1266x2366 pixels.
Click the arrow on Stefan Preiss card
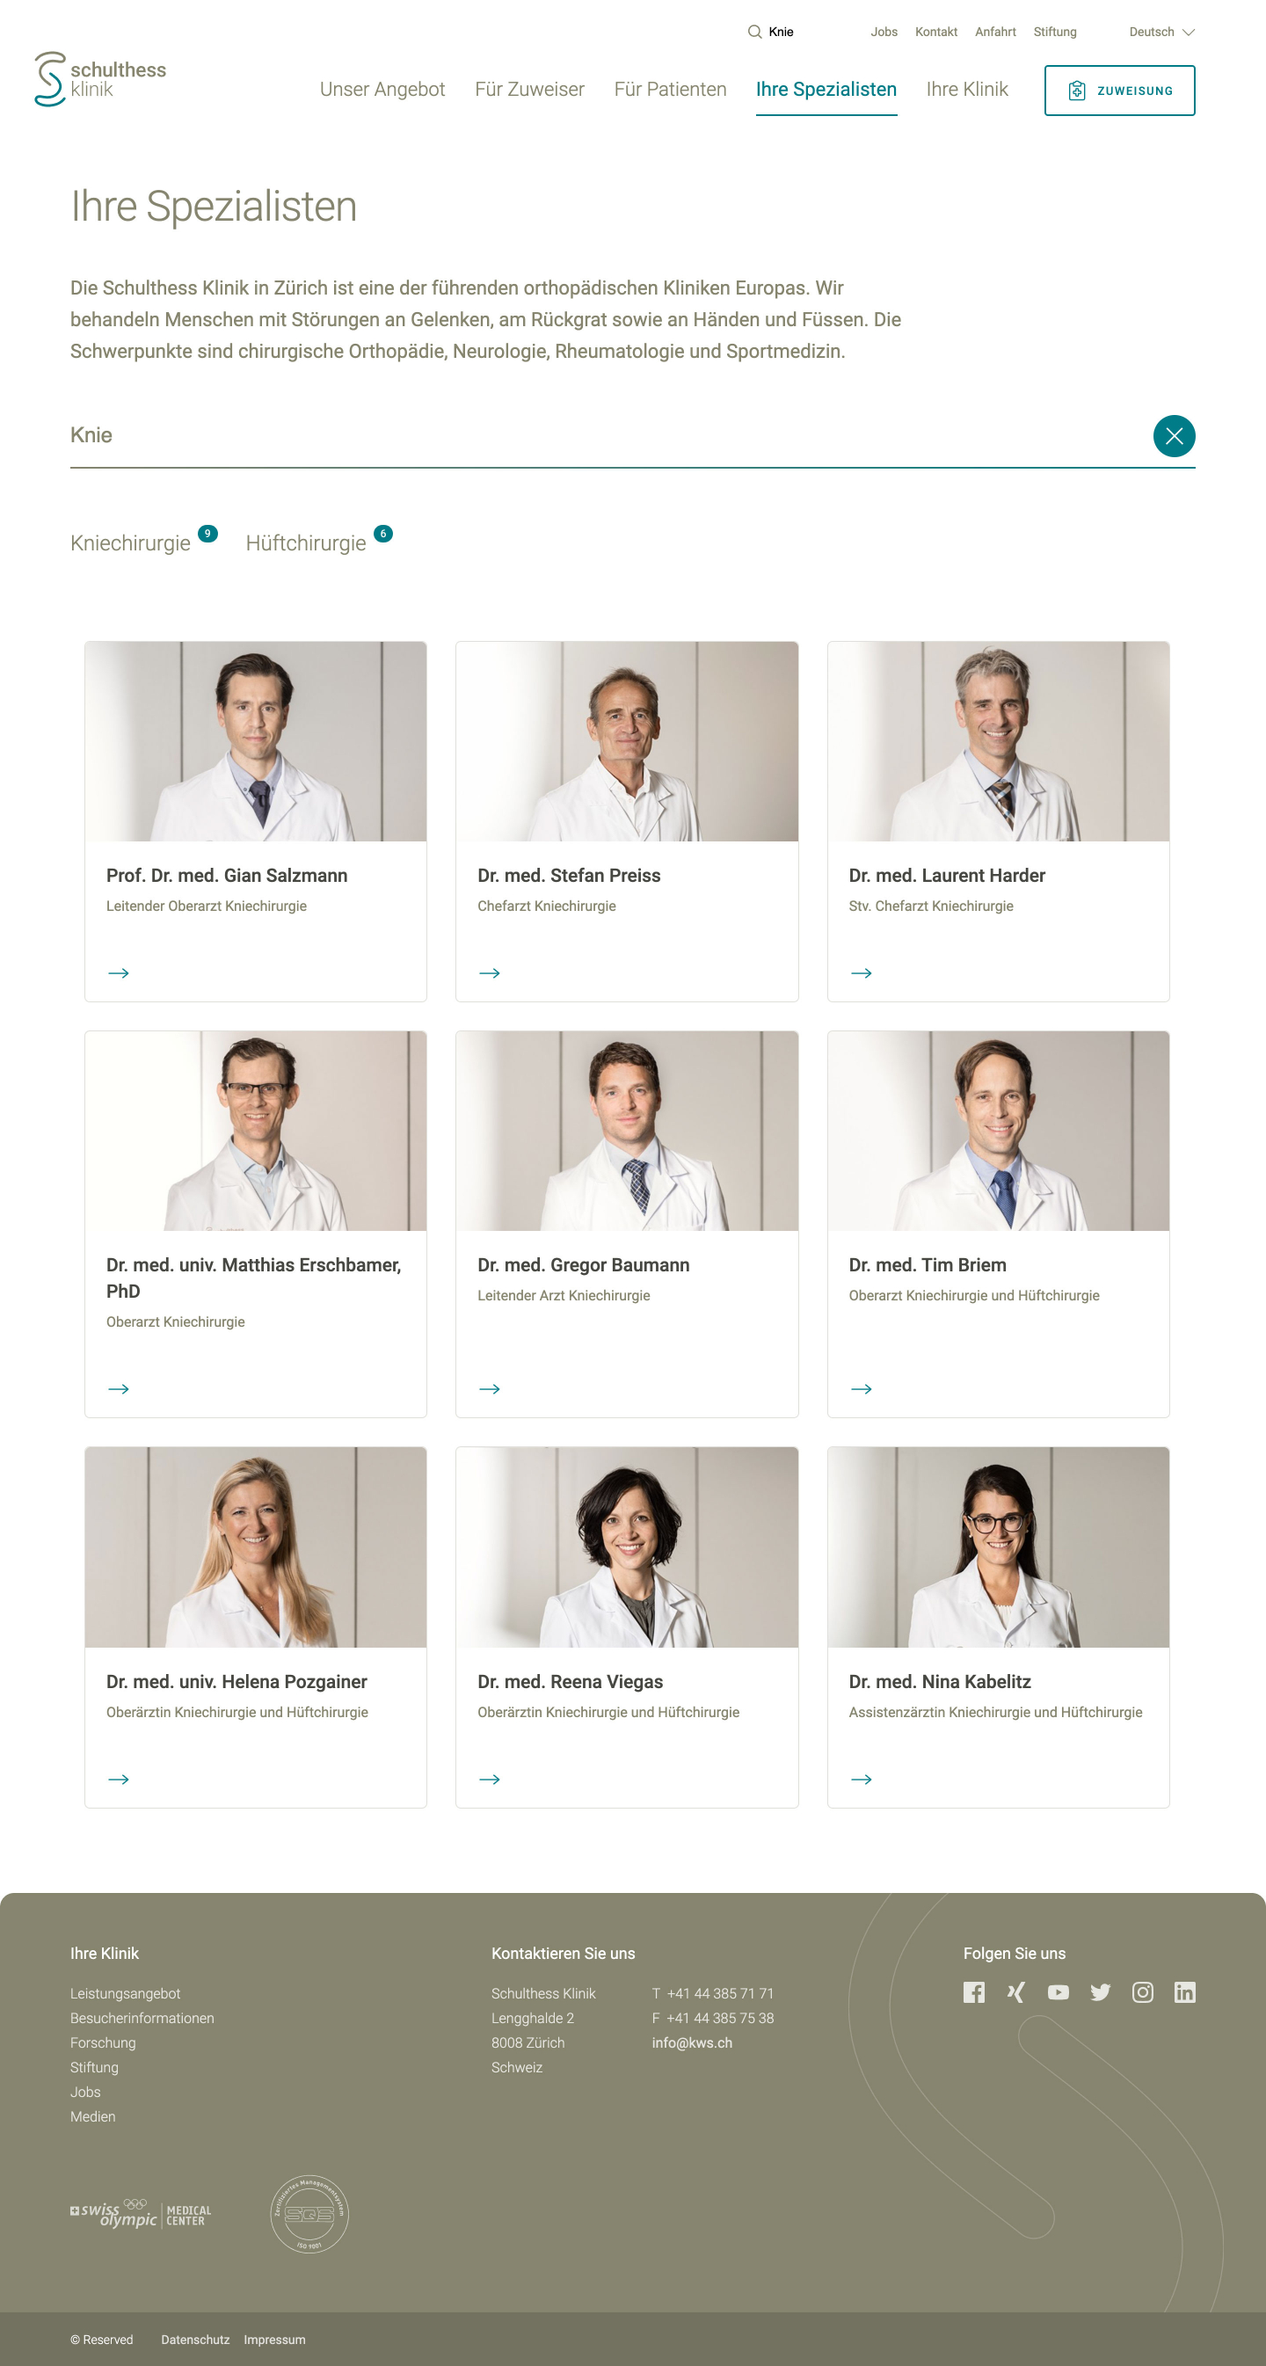click(x=490, y=972)
